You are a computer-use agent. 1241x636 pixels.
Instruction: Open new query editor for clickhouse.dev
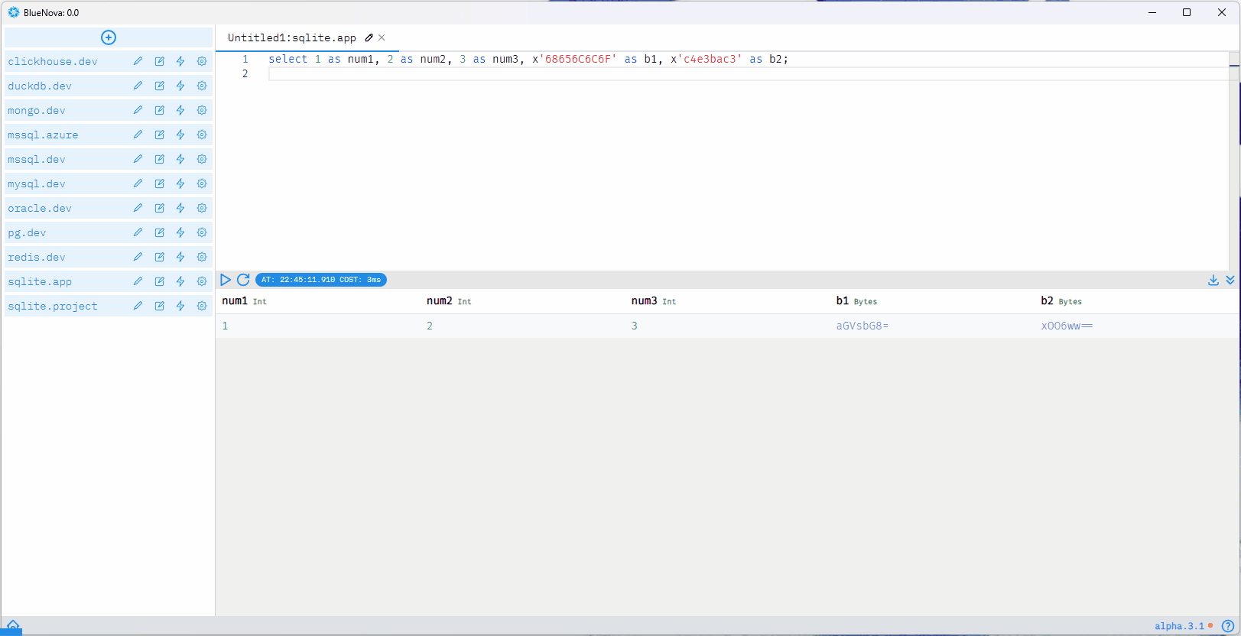[159, 61]
